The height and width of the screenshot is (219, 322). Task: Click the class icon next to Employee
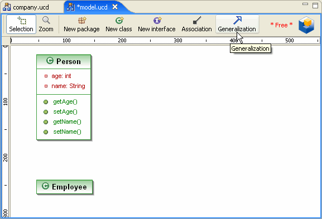(46, 186)
